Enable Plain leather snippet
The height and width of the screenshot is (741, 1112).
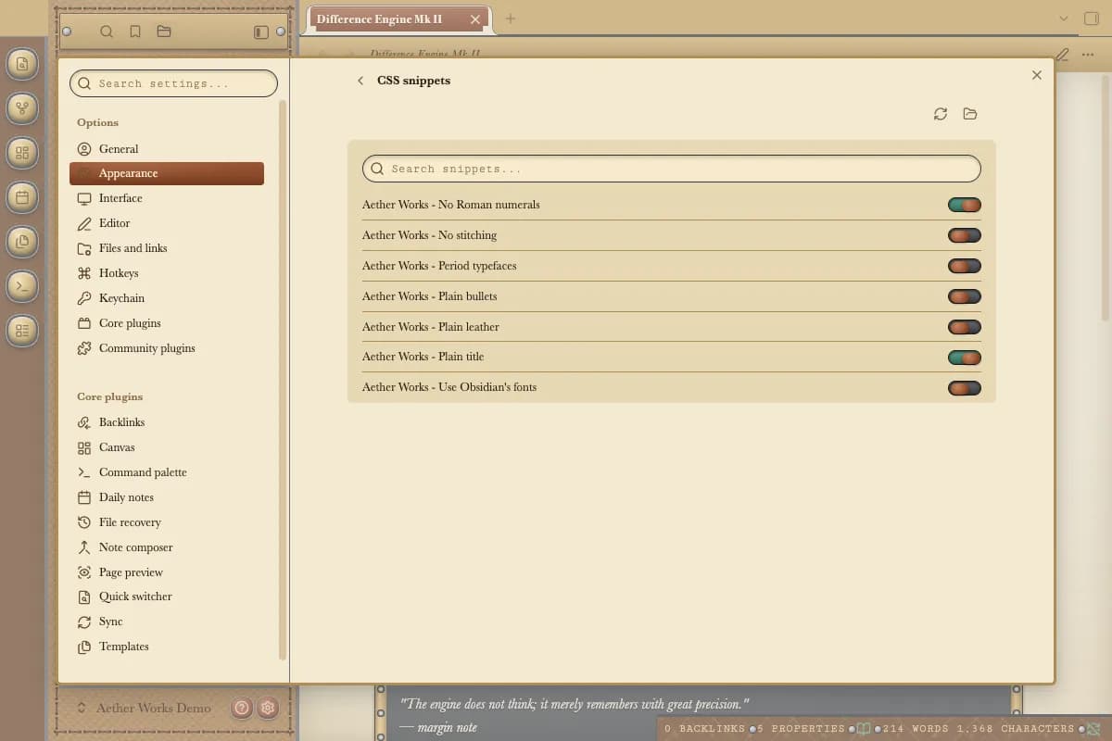pos(965,327)
